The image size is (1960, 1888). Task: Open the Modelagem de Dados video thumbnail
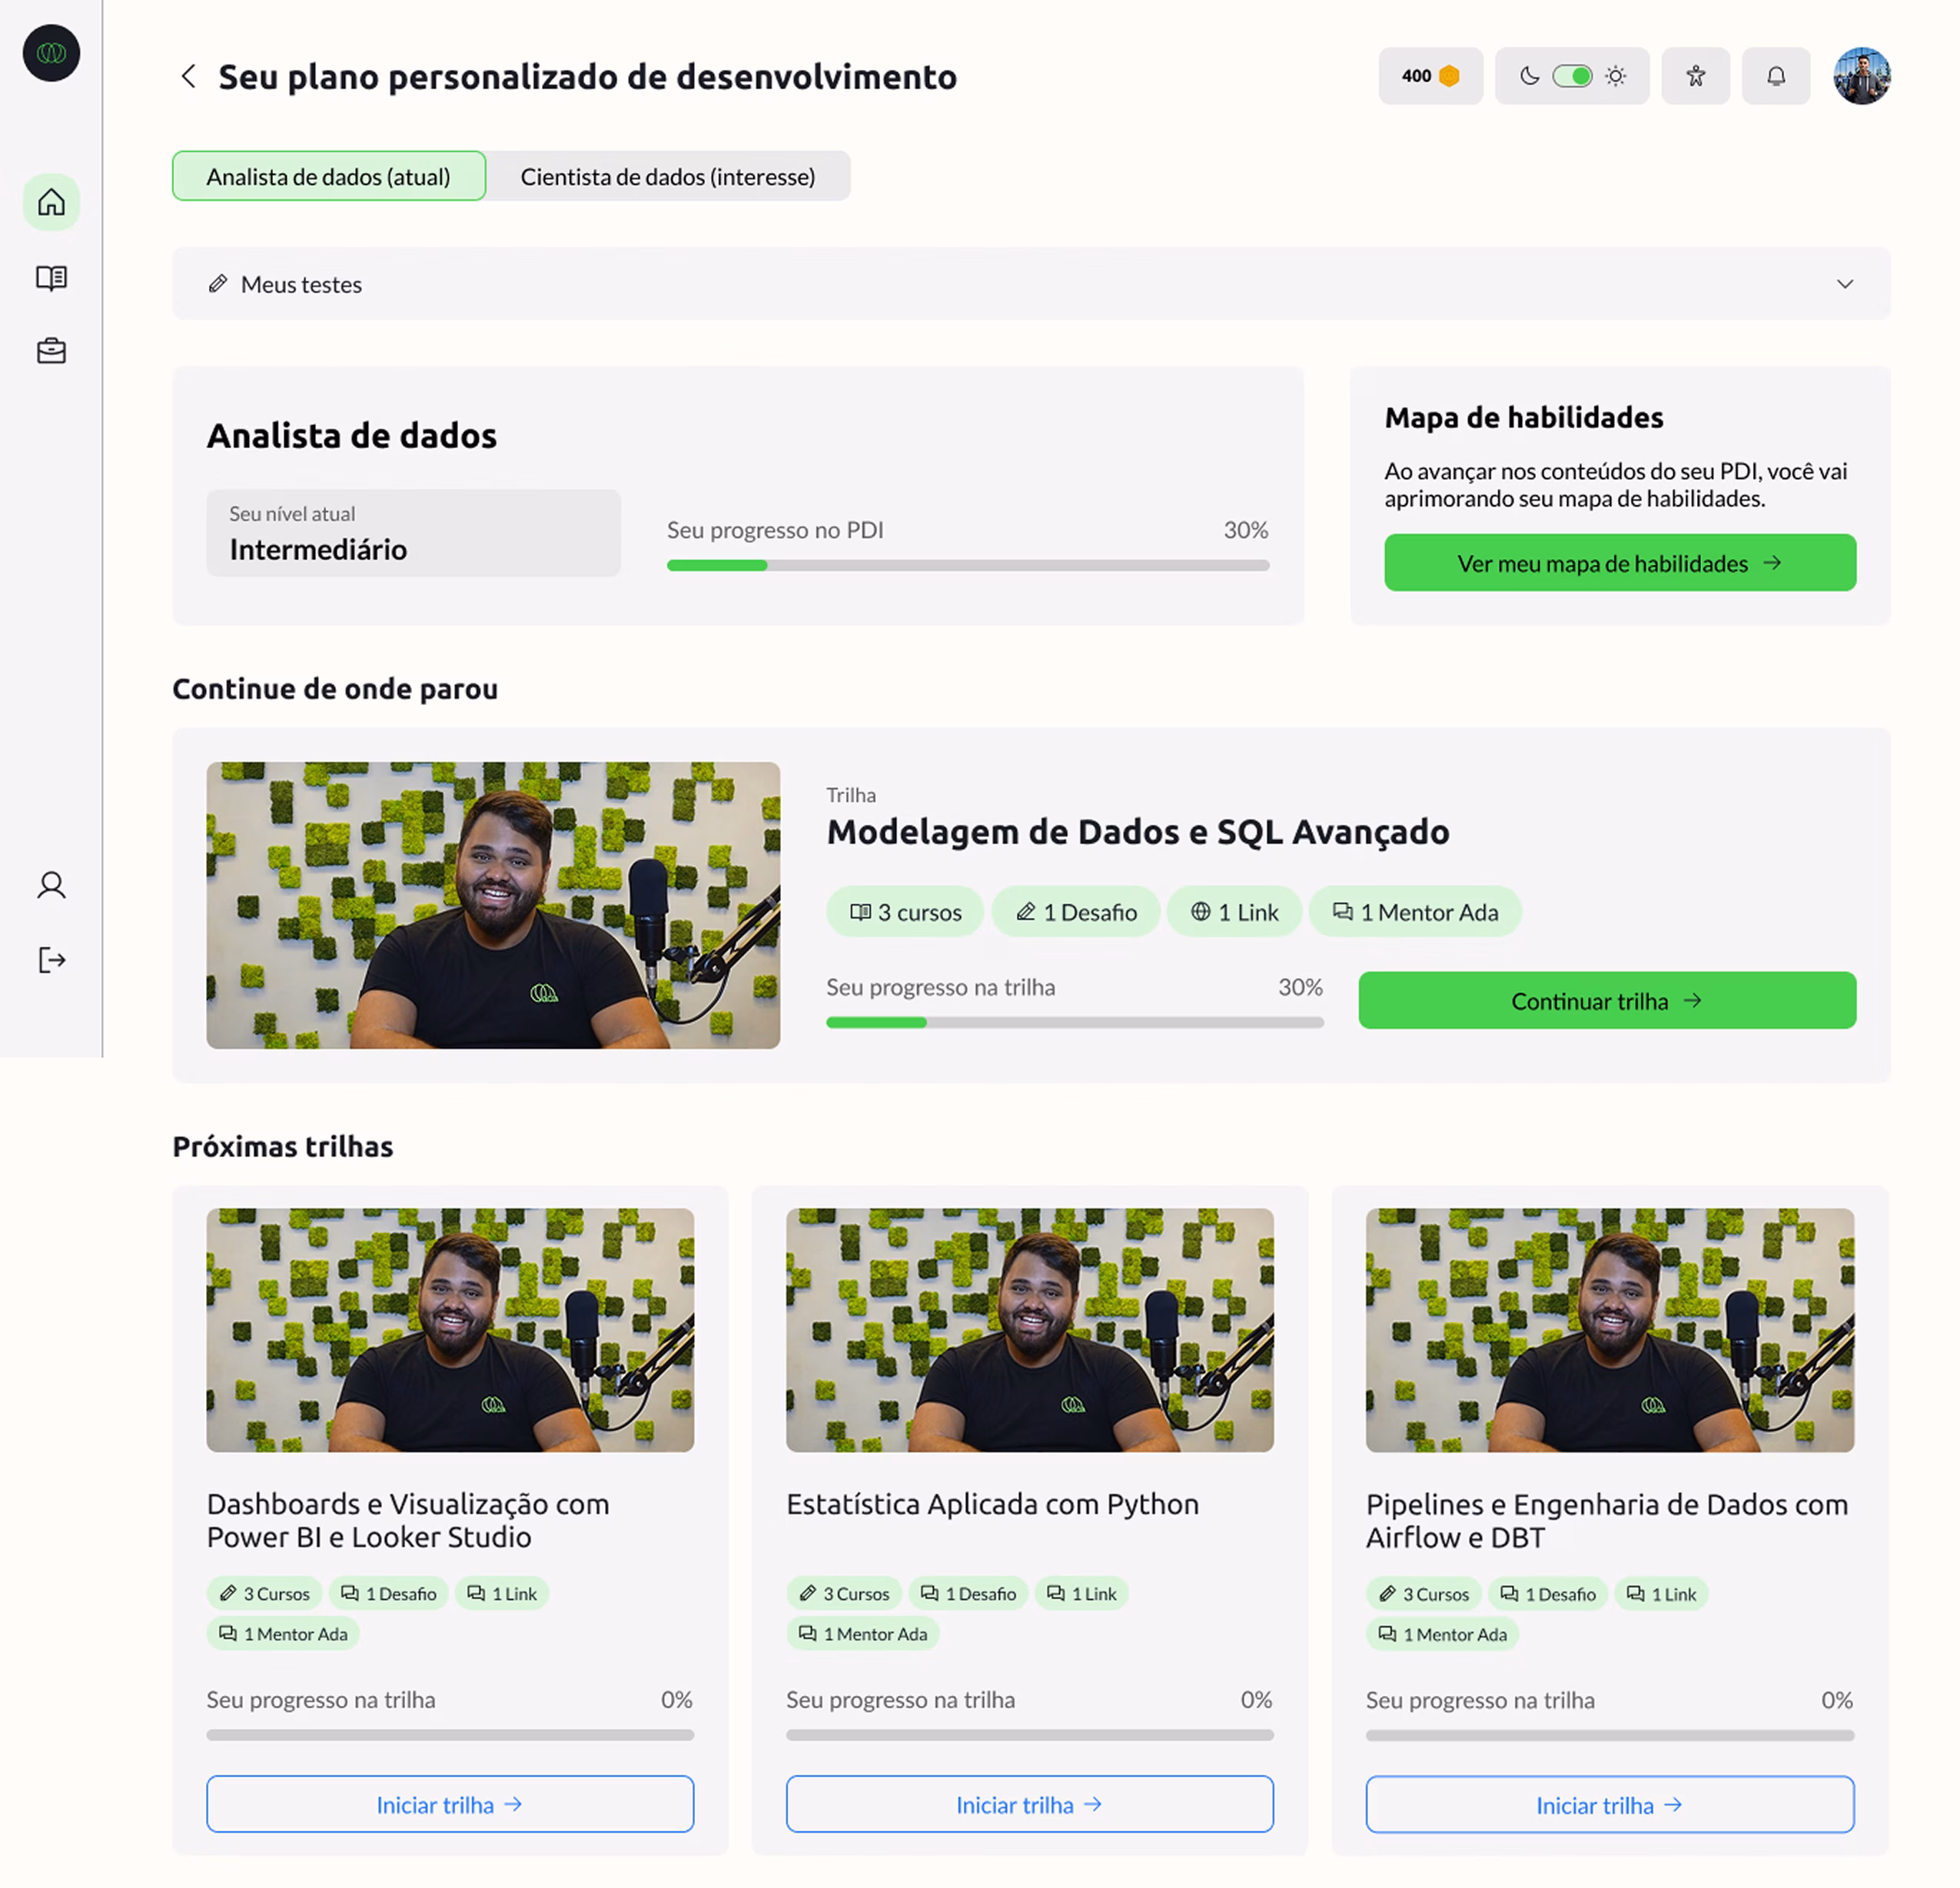[493, 905]
